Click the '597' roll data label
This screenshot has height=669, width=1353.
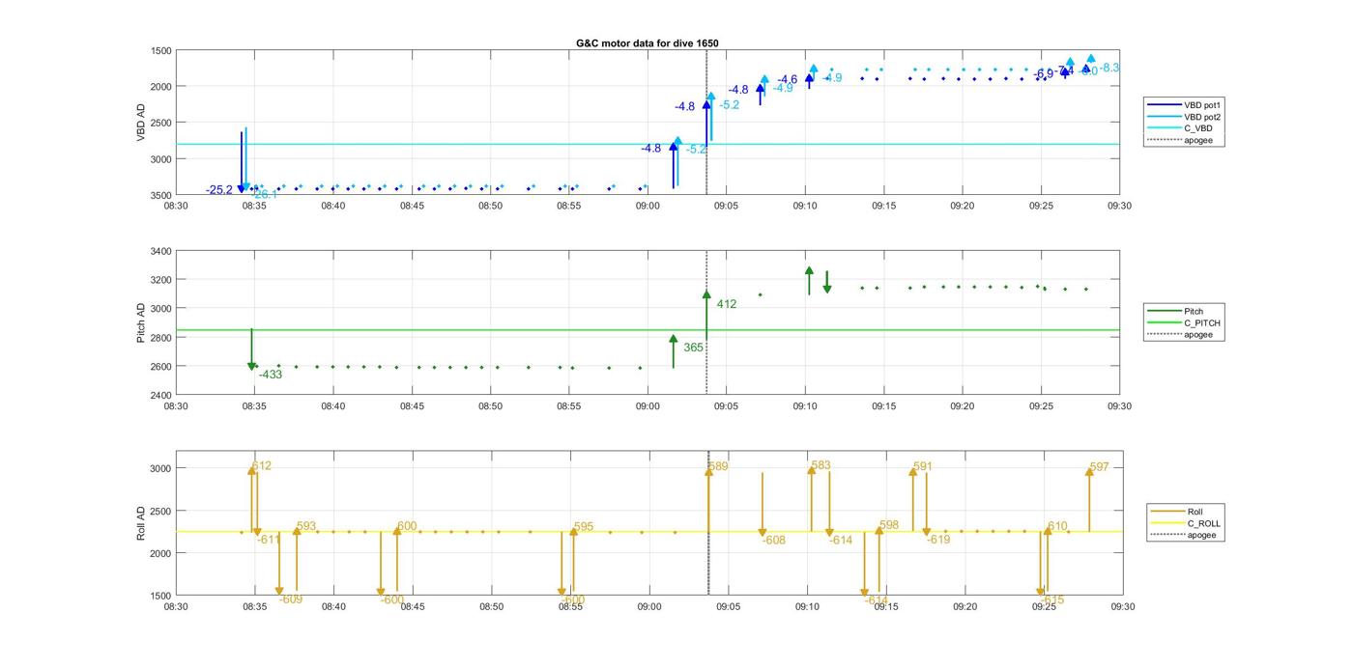tap(1099, 467)
